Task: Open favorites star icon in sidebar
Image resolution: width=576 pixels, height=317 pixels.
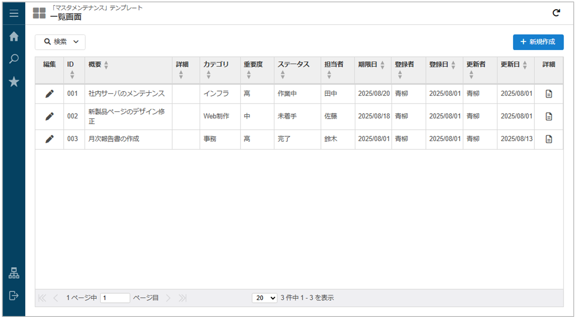Action: [x=14, y=82]
